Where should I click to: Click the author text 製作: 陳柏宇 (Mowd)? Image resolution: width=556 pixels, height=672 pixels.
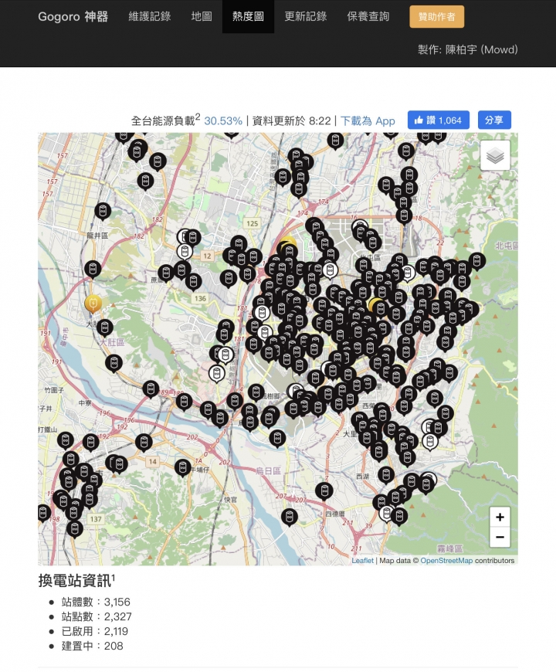pyautogui.click(x=468, y=49)
